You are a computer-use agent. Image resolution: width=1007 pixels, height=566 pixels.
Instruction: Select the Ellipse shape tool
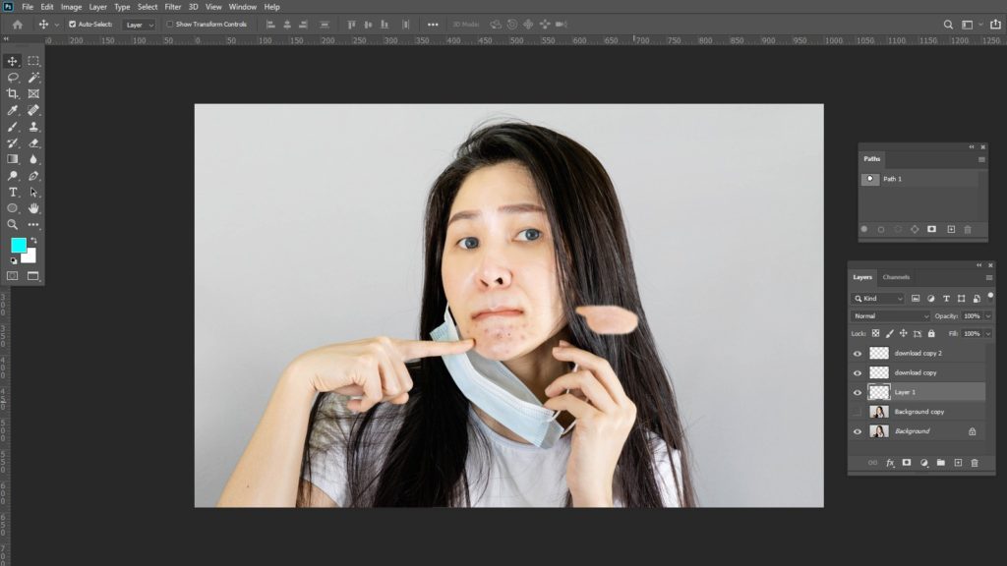click(12, 208)
